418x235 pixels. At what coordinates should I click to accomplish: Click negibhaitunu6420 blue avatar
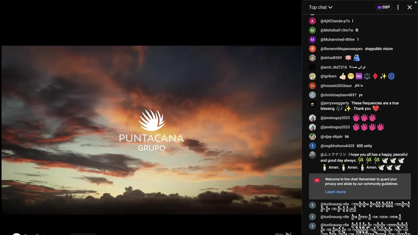point(313,146)
